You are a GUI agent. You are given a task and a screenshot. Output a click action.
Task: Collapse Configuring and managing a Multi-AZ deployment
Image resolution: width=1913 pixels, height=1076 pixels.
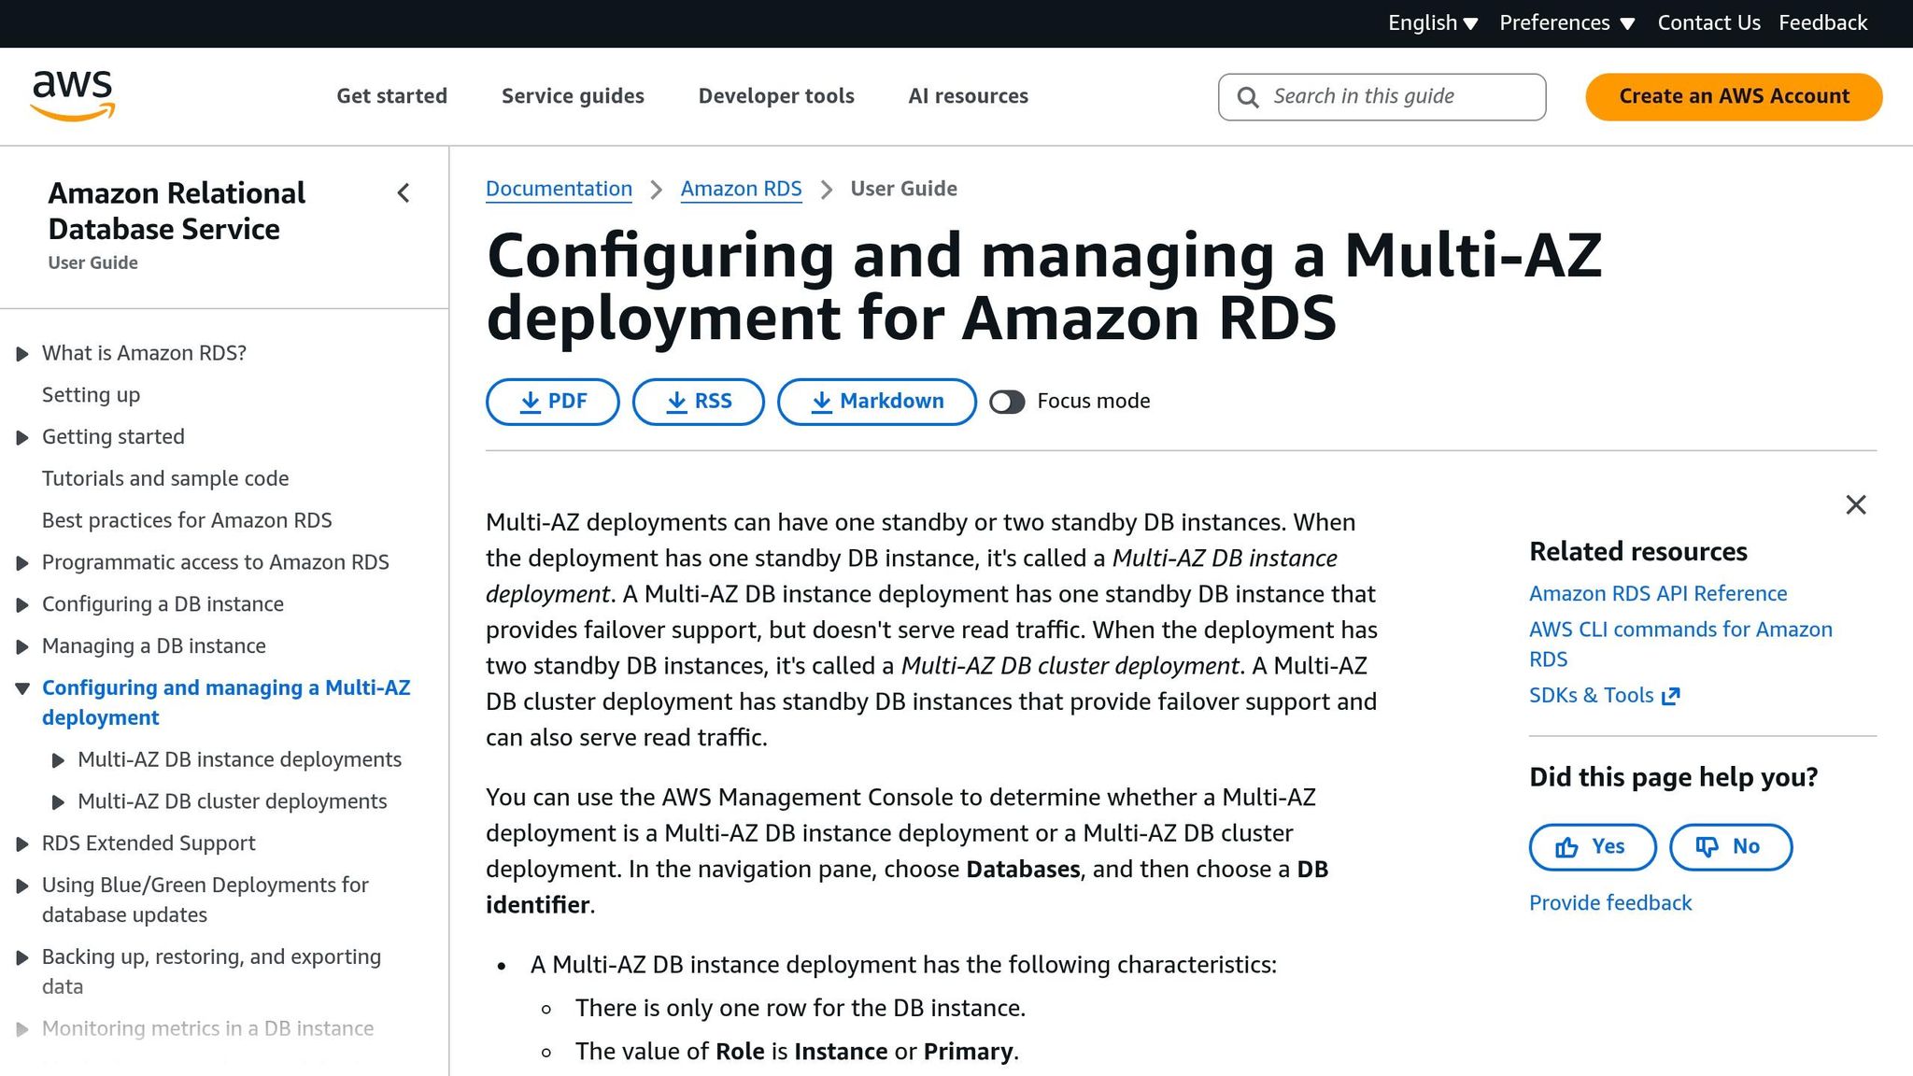pyautogui.click(x=22, y=688)
